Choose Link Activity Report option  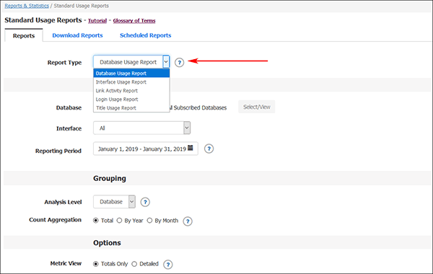point(131,91)
